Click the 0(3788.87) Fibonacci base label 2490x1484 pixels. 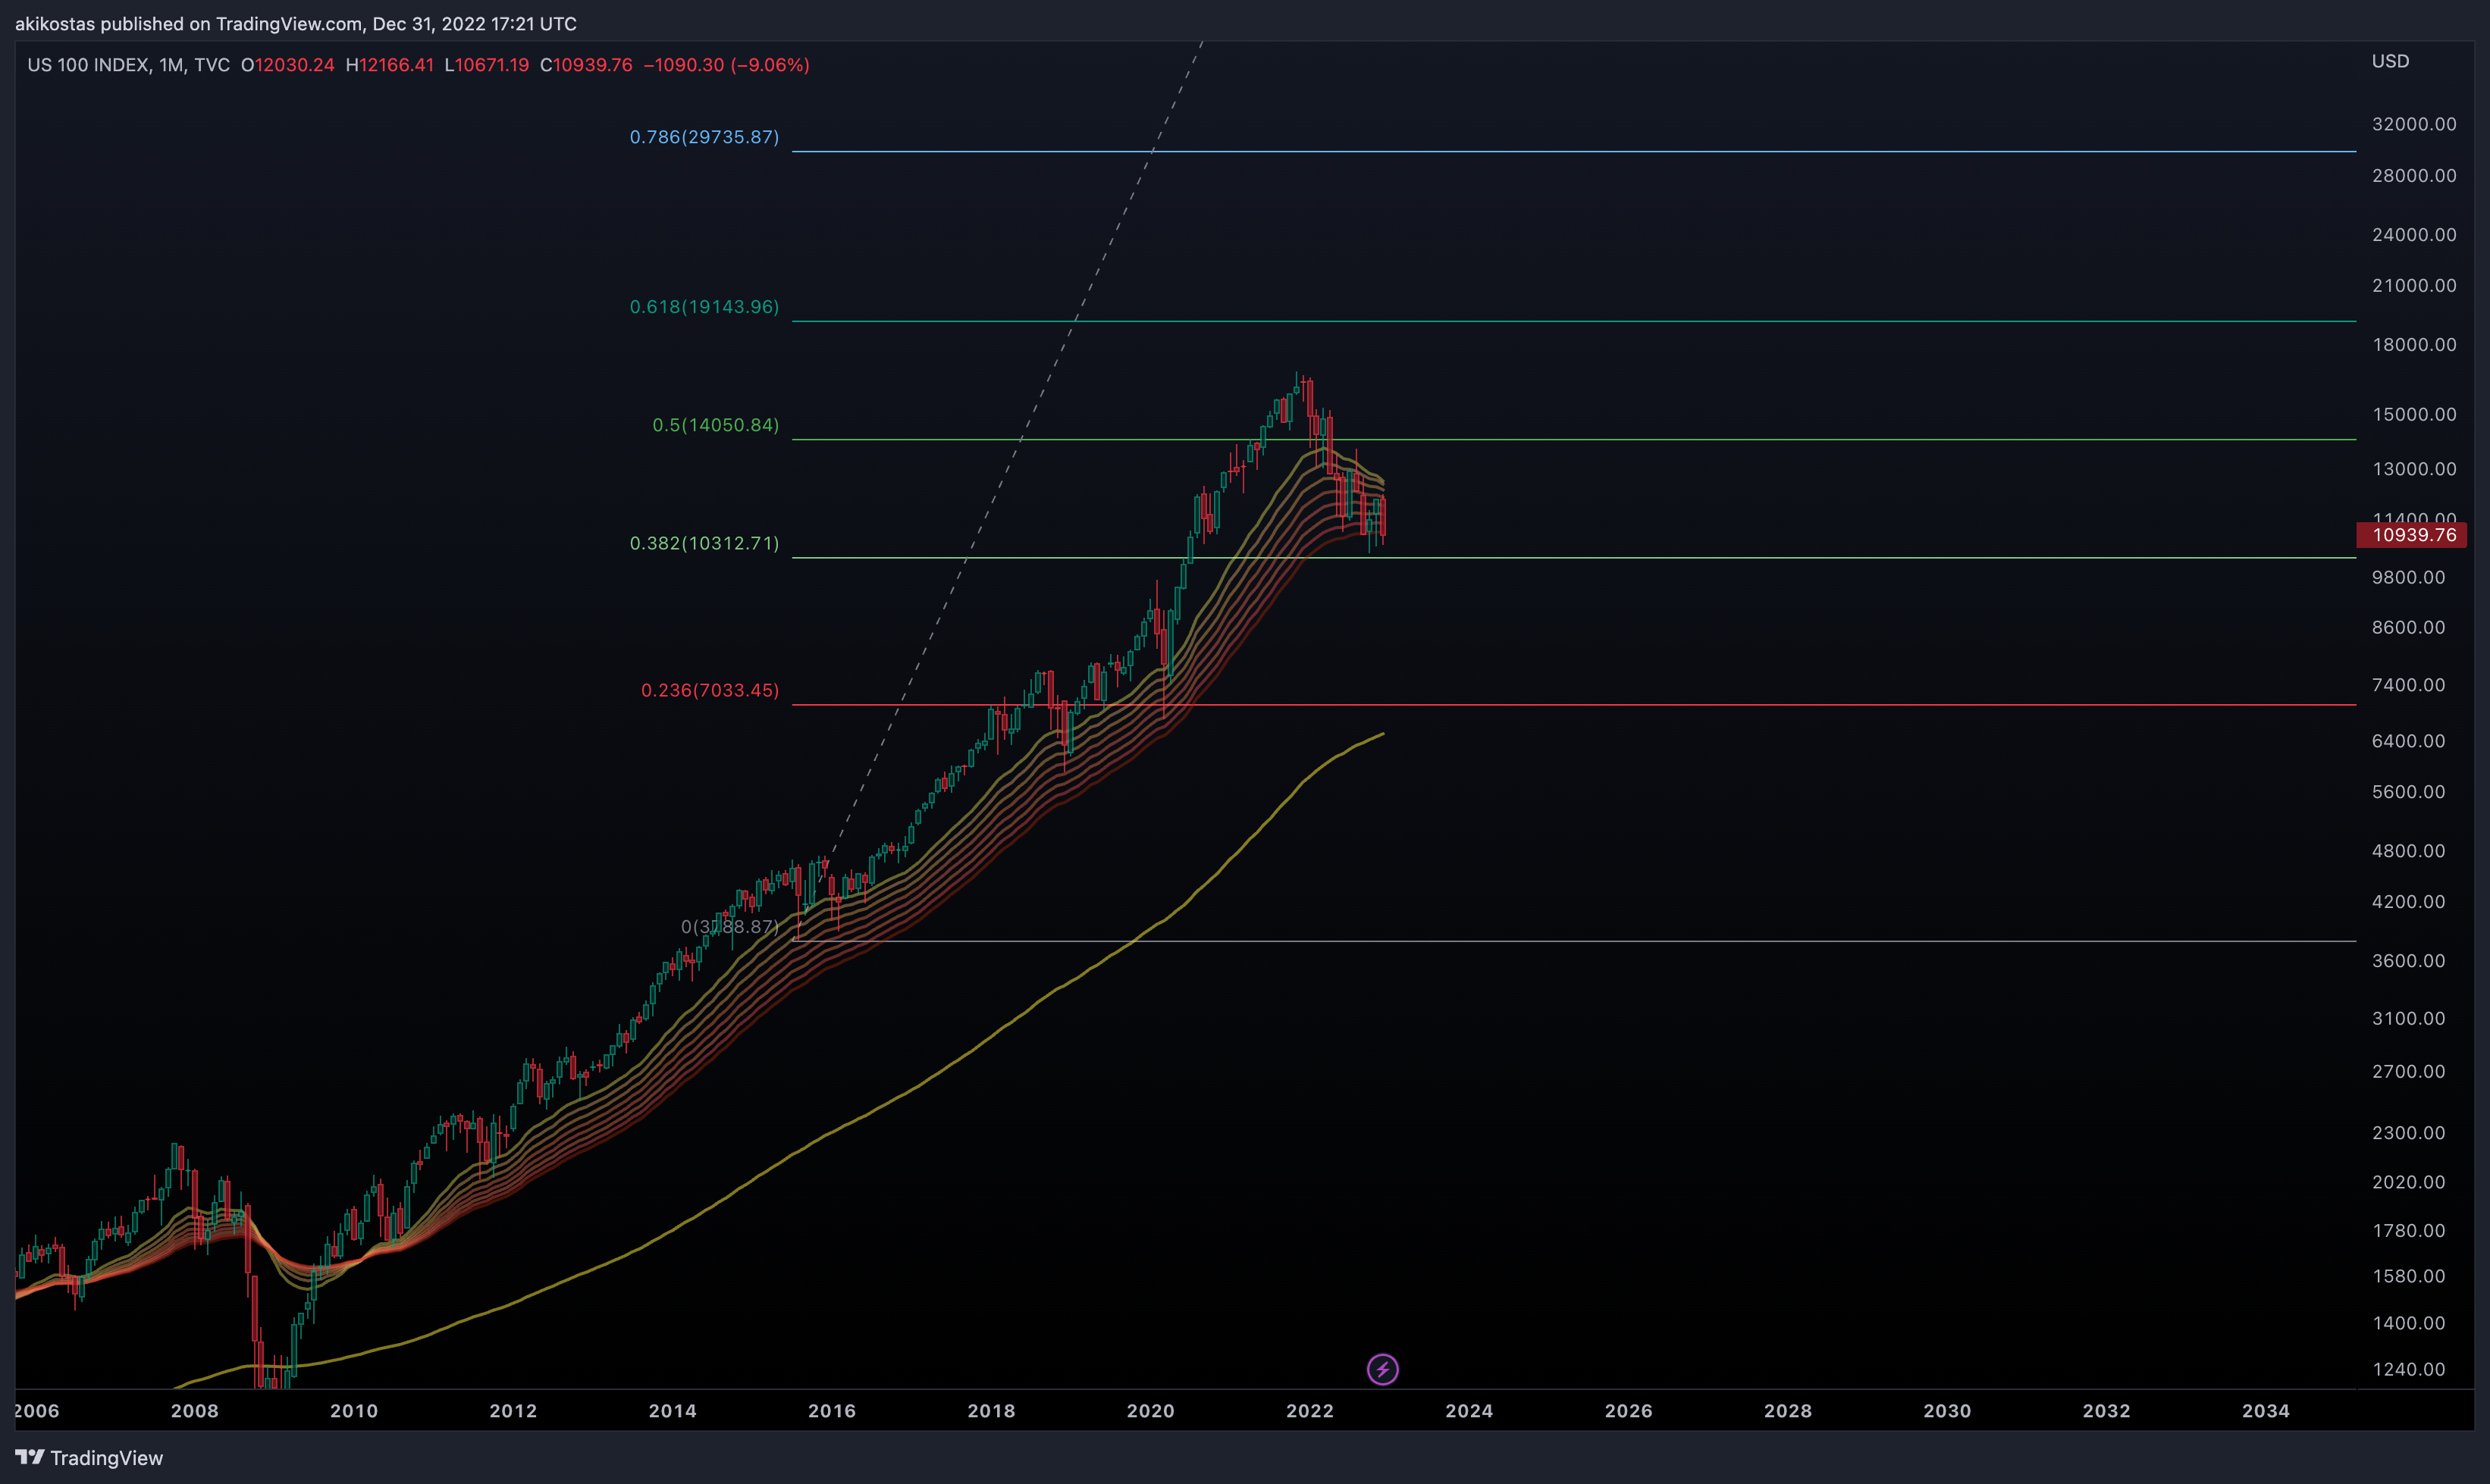click(x=730, y=927)
